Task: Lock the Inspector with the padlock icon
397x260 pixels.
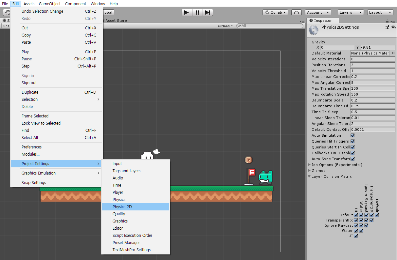Action: coord(387,21)
